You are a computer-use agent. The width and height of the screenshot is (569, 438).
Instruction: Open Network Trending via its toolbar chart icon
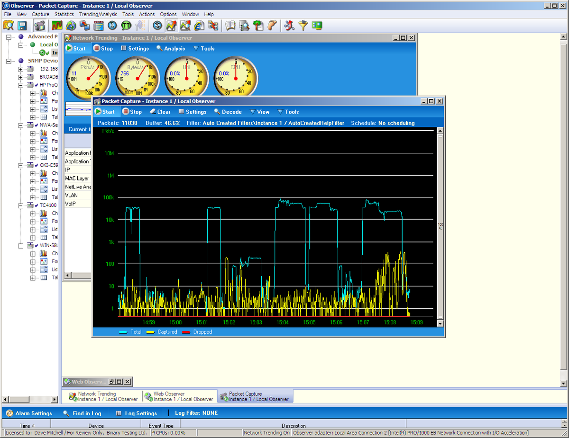click(57, 26)
